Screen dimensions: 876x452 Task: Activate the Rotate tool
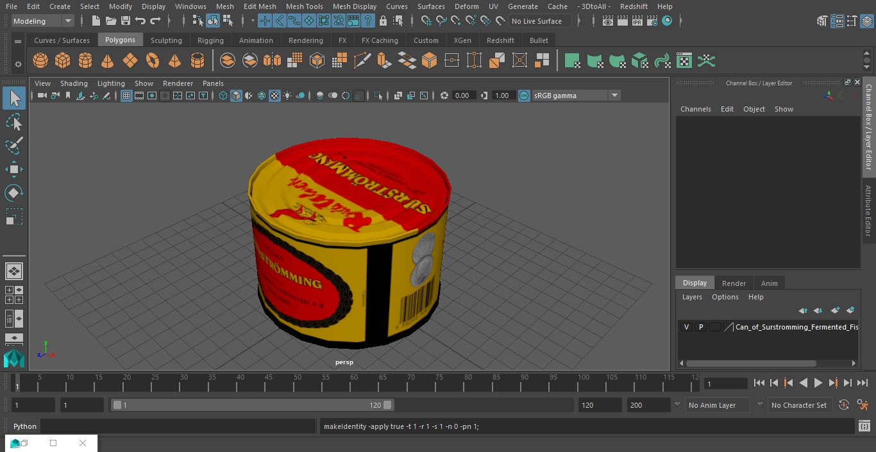[x=14, y=193]
